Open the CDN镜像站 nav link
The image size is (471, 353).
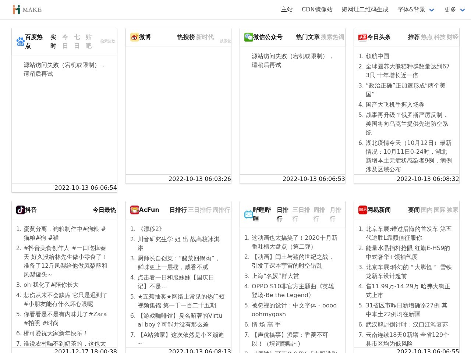coord(317,10)
